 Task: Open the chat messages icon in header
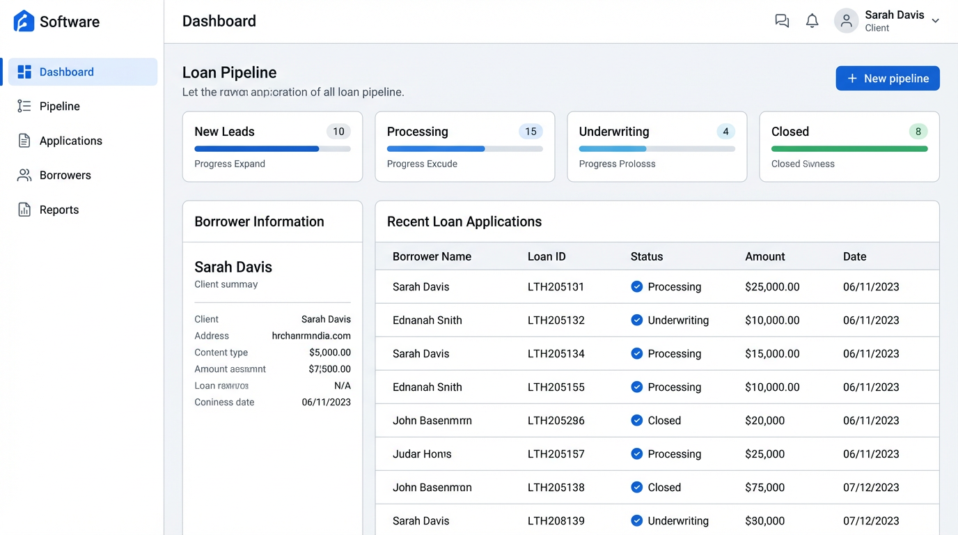coord(781,20)
